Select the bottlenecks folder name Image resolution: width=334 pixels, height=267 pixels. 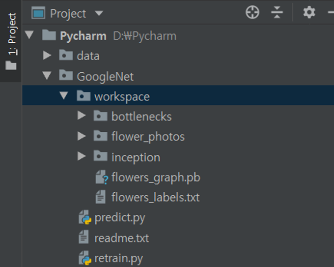click(141, 117)
